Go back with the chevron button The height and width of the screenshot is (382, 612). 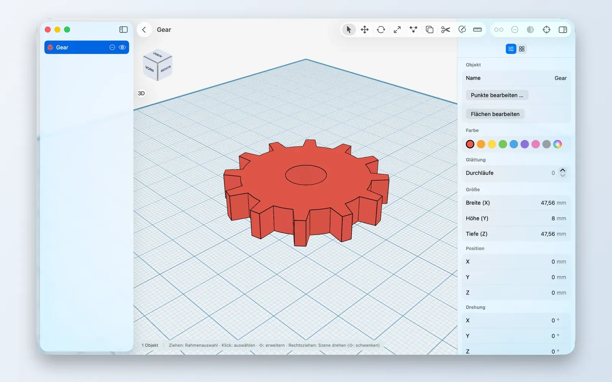tap(144, 29)
